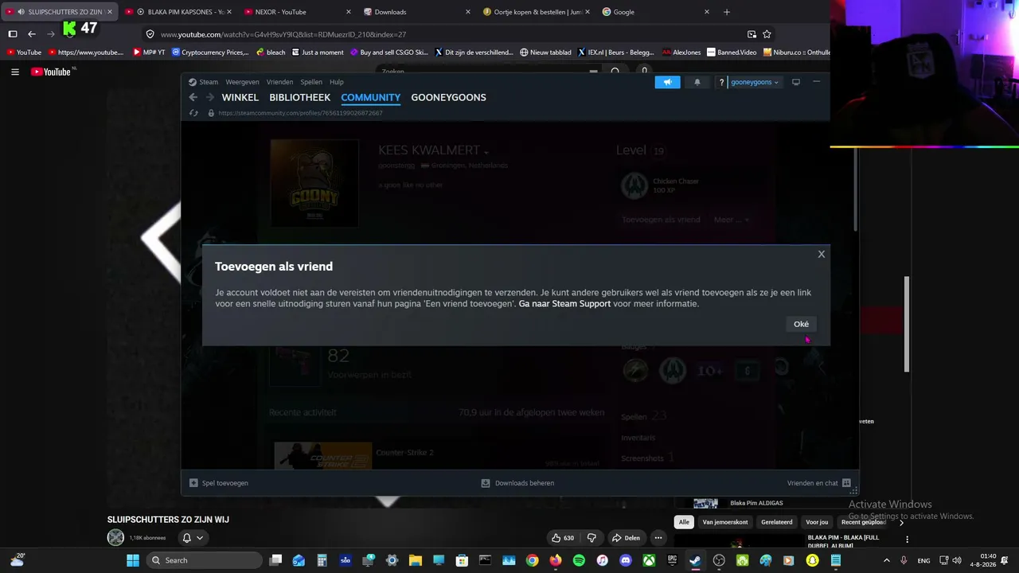Open the GOONEYGOONS profile tab in Steam

tap(448, 98)
